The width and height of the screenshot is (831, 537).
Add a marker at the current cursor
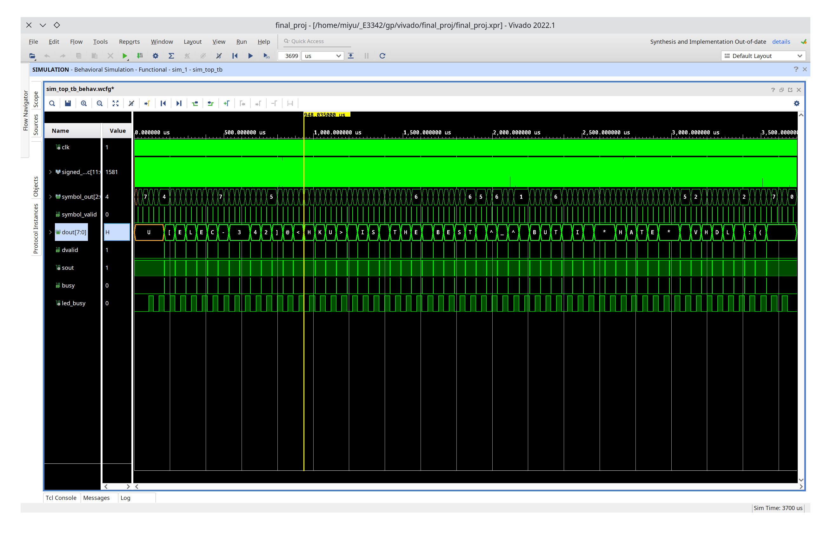point(227,103)
